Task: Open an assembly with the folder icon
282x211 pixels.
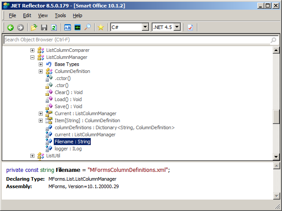Action: tap(34, 27)
